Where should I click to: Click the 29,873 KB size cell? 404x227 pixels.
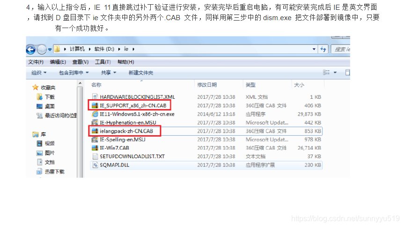pos(309,114)
